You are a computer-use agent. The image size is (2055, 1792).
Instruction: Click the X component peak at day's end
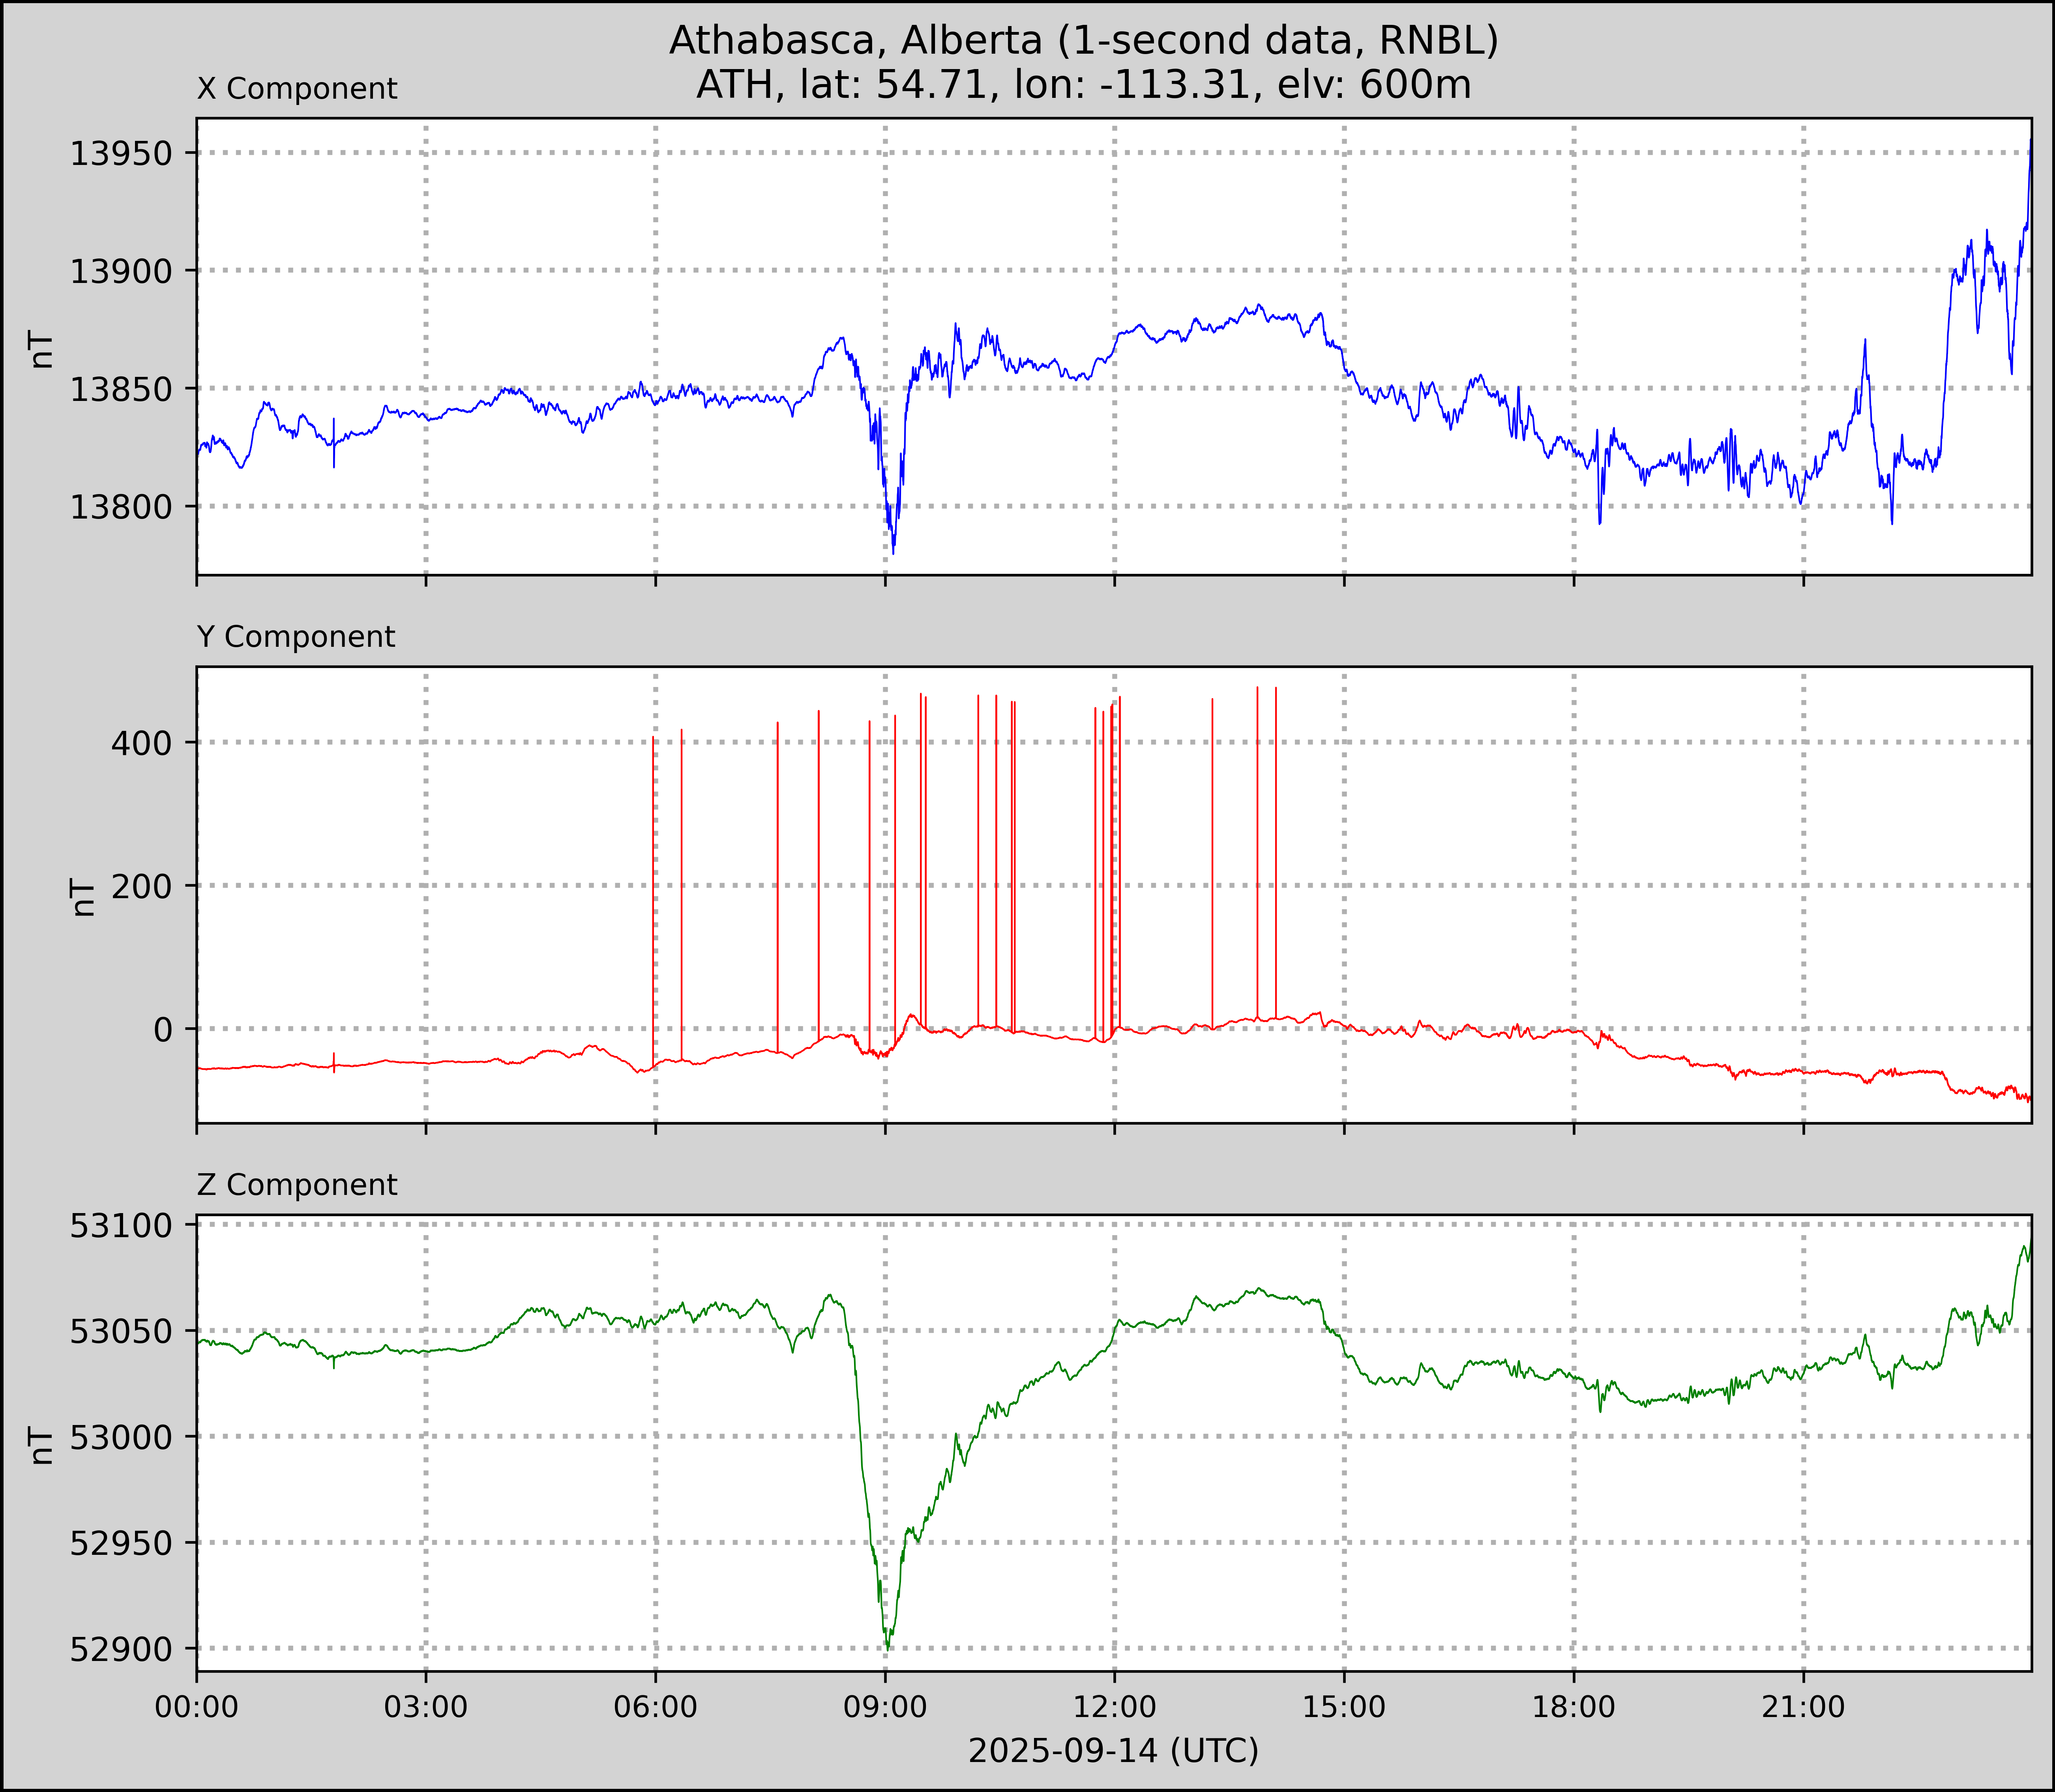[x=2030, y=142]
